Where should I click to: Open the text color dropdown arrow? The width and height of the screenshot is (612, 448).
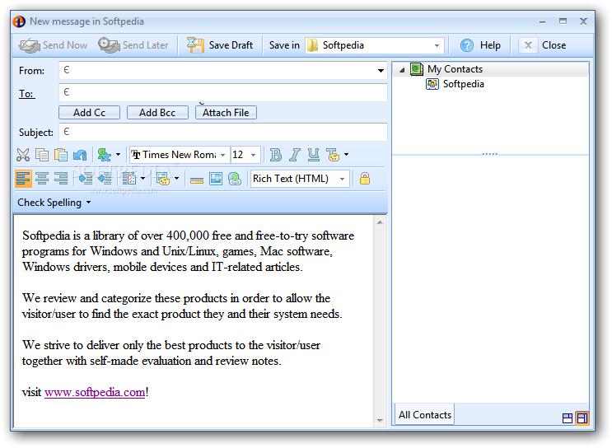click(346, 155)
